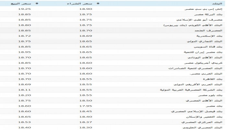The height and width of the screenshot is (130, 227).
Task: Select buy price 18.60 in كريدي أجريكول مصر row
Action: click(x=86, y=63)
